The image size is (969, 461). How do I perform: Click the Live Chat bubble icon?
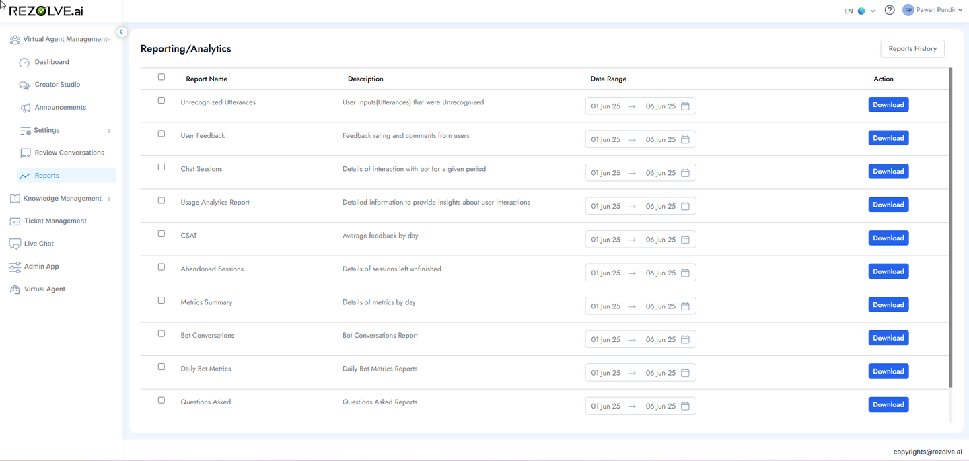15,244
